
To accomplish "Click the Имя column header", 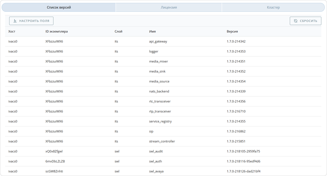I will coord(152,31).
